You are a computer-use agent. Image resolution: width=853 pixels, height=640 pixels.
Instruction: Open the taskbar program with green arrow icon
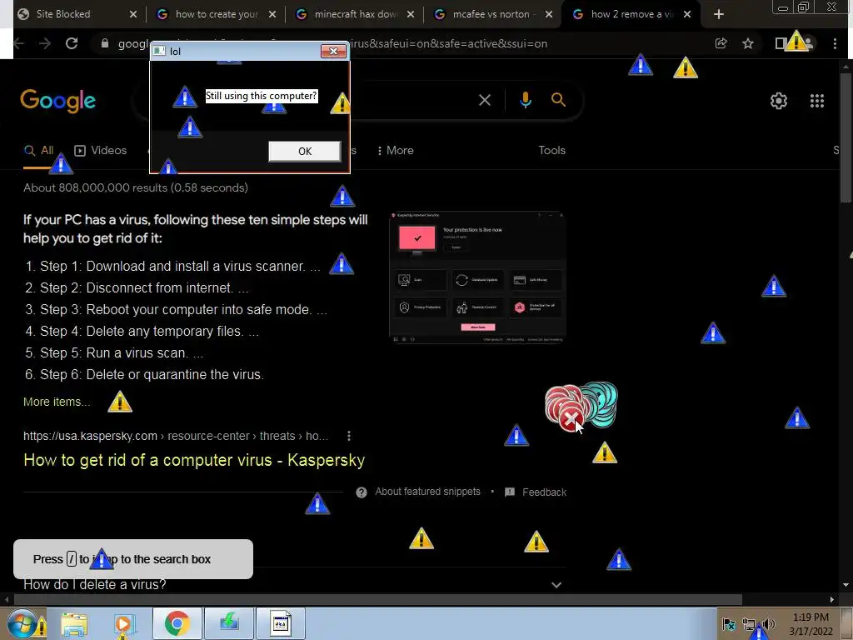(229, 623)
